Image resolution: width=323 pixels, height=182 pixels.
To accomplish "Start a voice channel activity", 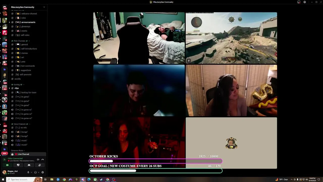I will tap(29, 165).
